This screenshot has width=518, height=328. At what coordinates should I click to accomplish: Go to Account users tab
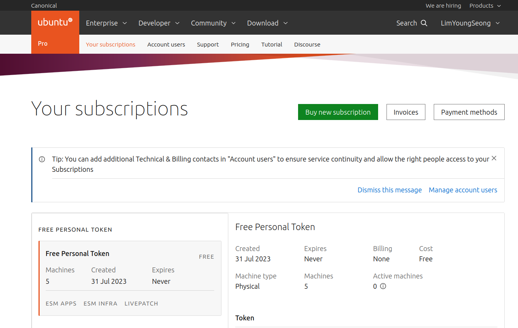coord(166,45)
